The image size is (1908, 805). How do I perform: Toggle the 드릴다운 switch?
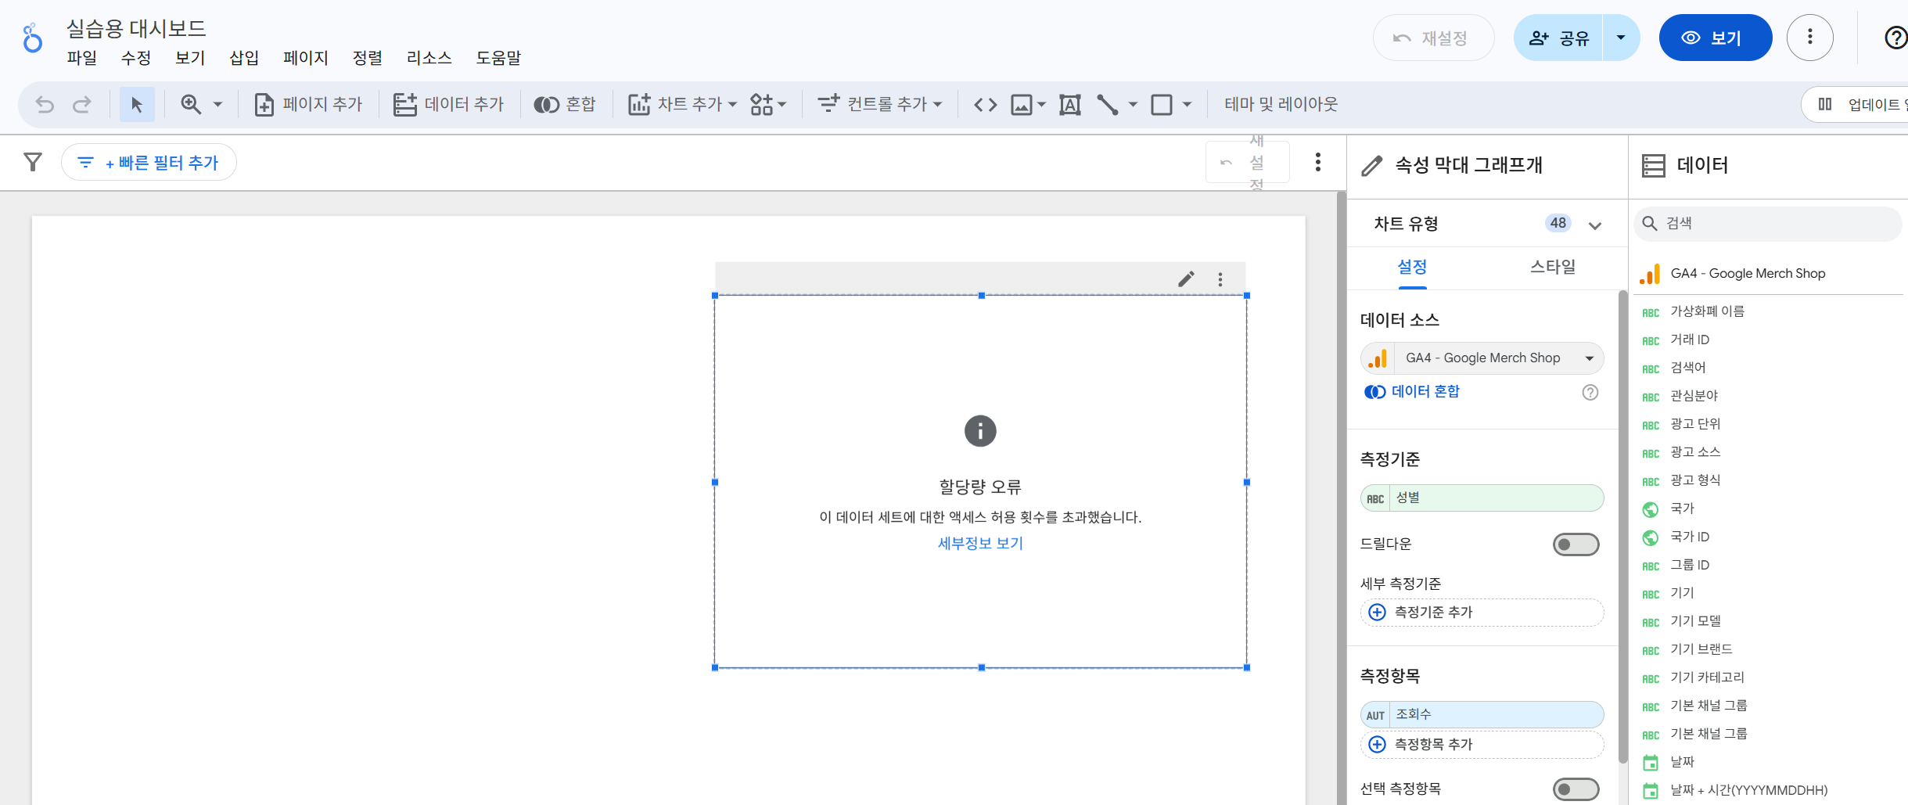pyautogui.click(x=1576, y=544)
